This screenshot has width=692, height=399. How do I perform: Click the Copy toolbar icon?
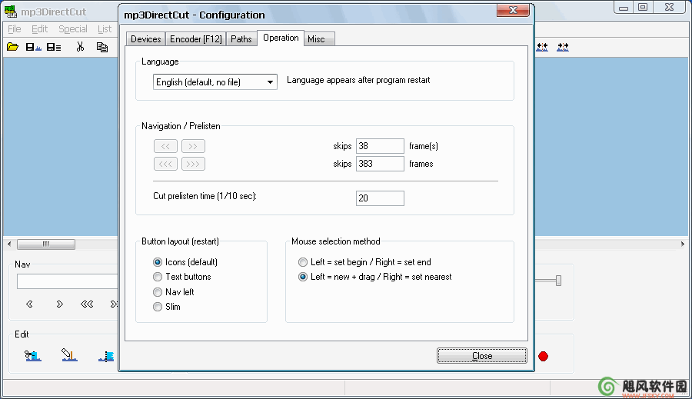(102, 47)
